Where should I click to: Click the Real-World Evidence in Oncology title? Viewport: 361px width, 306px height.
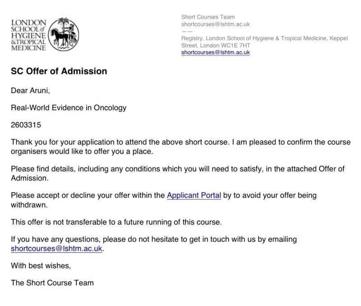69,108
